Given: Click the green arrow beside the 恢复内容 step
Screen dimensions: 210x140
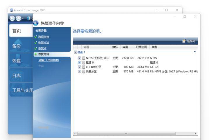Looking at the screenshot, I should click(x=36, y=54).
